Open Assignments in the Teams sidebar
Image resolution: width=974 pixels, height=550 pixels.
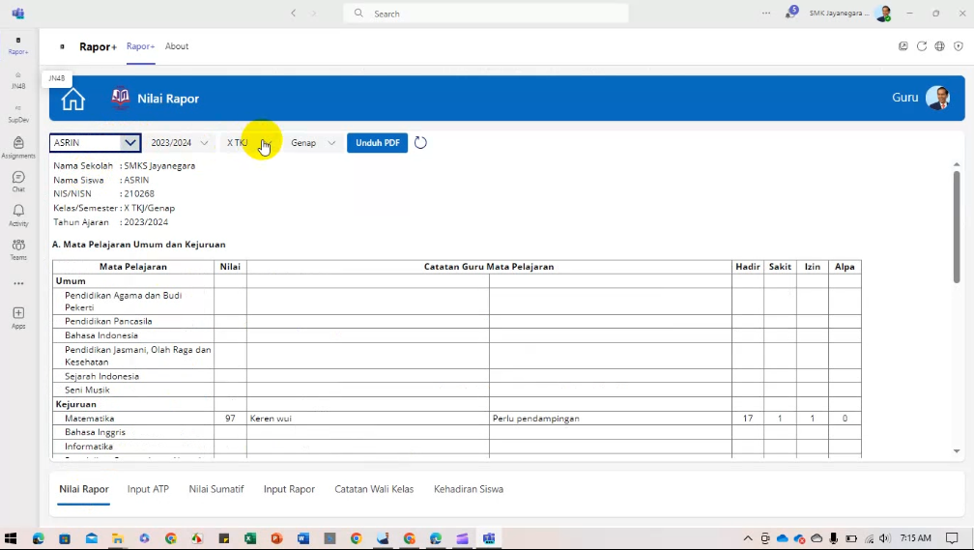coord(18,147)
